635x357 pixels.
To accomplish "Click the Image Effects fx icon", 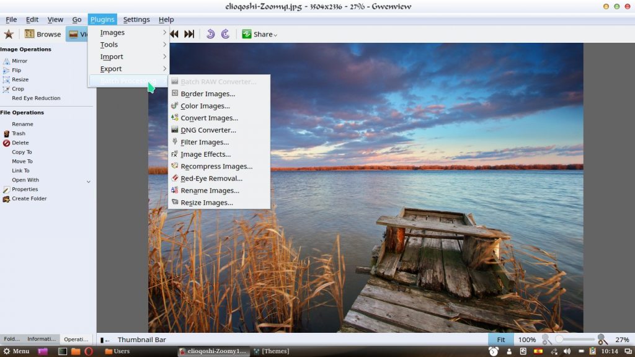I will [174, 154].
